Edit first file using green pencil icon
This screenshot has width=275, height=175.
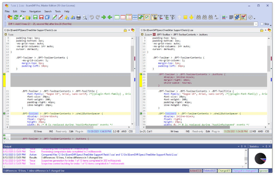pyautogui.click(x=54, y=17)
